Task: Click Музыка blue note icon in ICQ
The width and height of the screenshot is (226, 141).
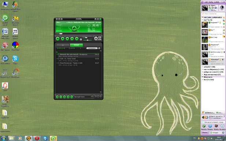Action: 210,126
